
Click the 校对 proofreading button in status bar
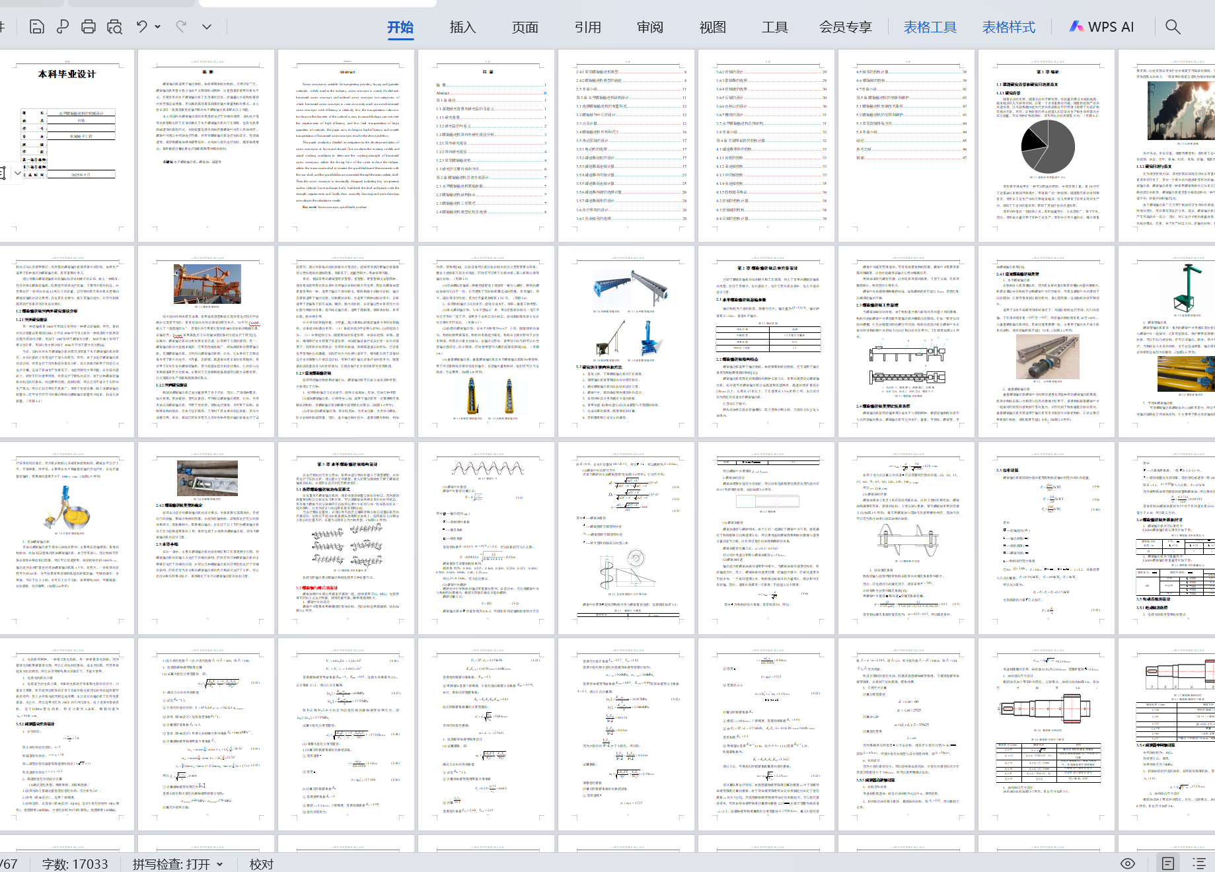coord(262,864)
